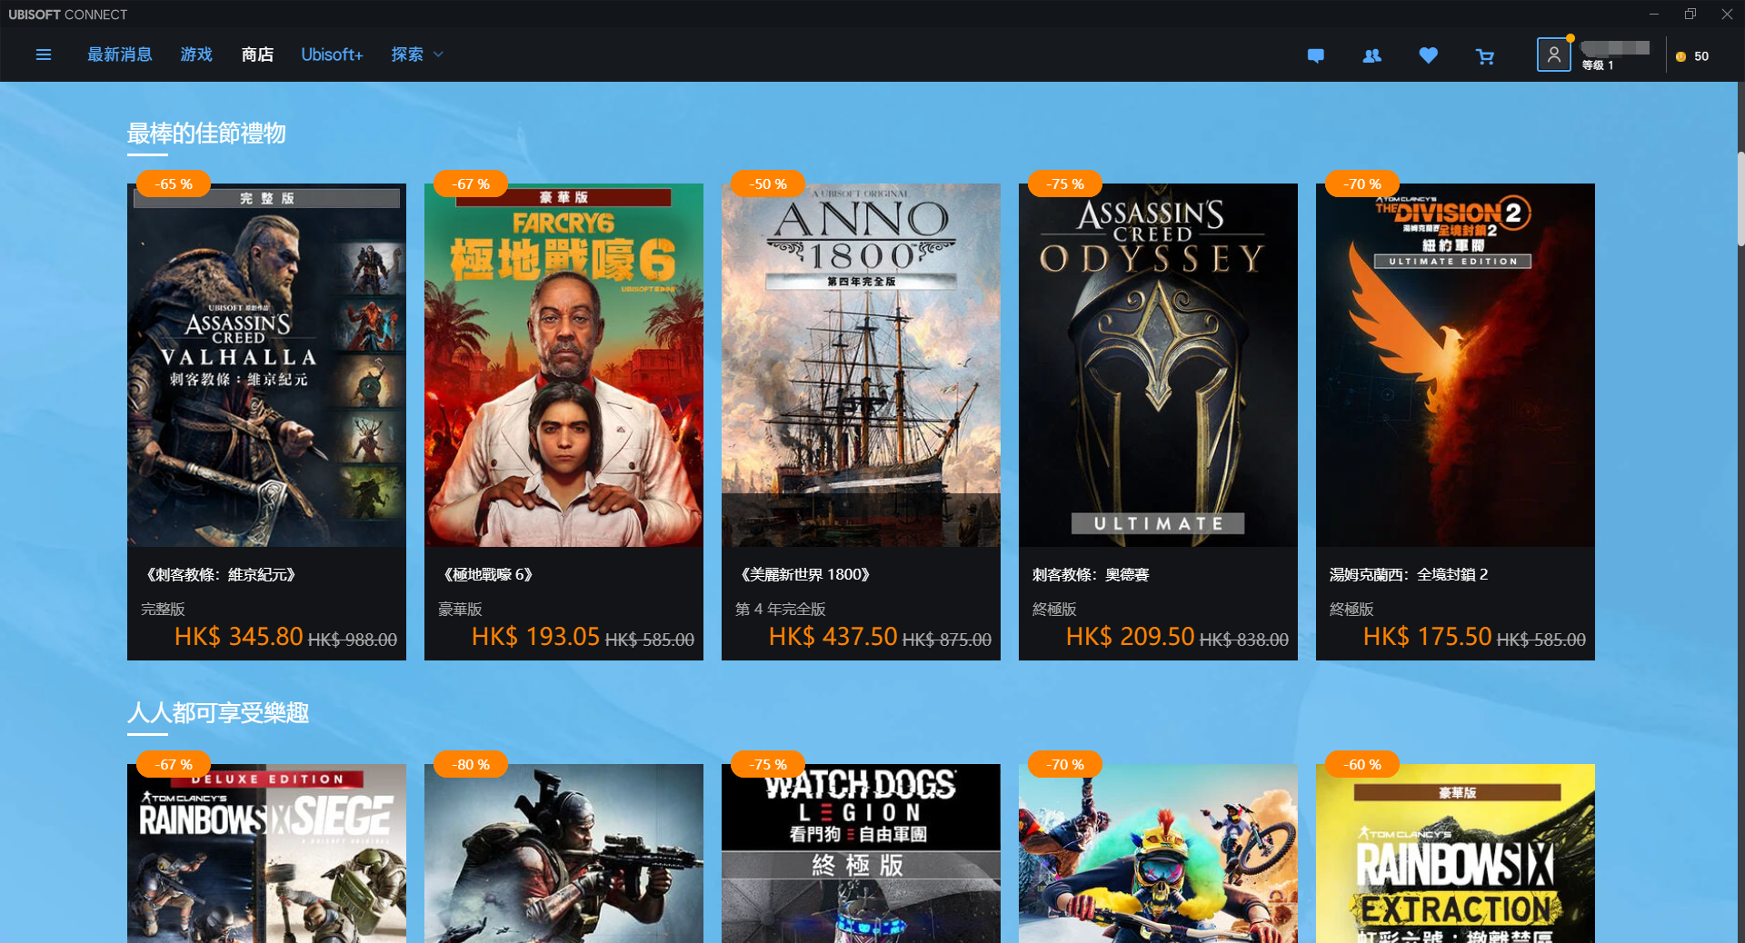The image size is (1745, 943).
Task: Click the vertical page scrollbar
Action: pyautogui.click(x=1740, y=199)
